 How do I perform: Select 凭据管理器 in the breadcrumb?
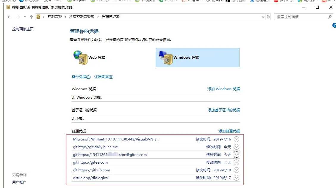pos(111,16)
